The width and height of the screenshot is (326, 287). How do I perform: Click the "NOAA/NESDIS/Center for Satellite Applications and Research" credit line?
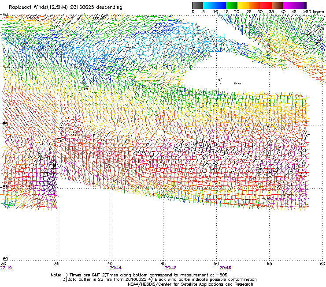[190, 284]
